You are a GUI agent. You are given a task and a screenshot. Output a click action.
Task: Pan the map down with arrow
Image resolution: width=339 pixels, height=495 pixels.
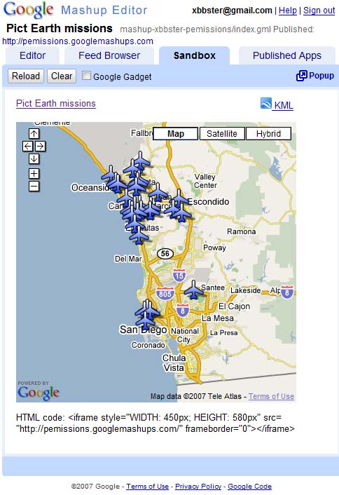(34, 158)
